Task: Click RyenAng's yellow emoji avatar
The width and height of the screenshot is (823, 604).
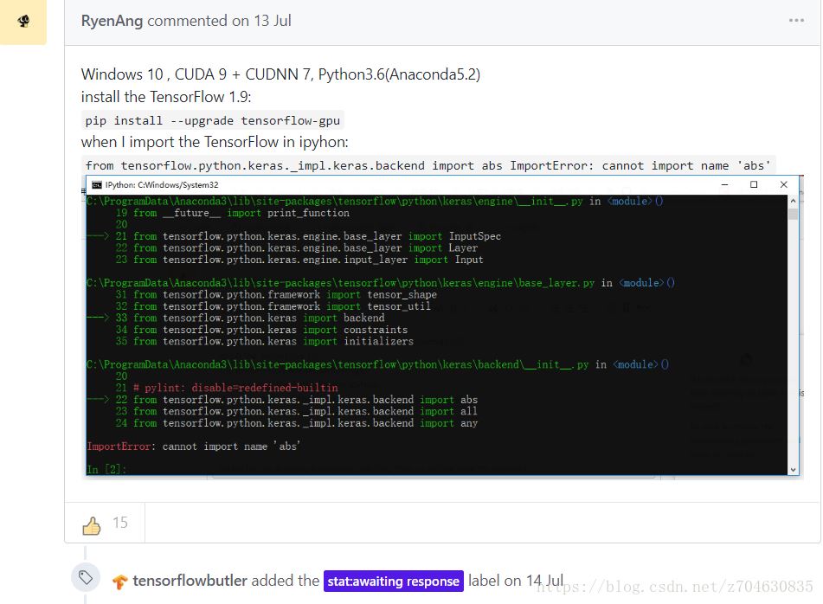Action: pos(23,20)
